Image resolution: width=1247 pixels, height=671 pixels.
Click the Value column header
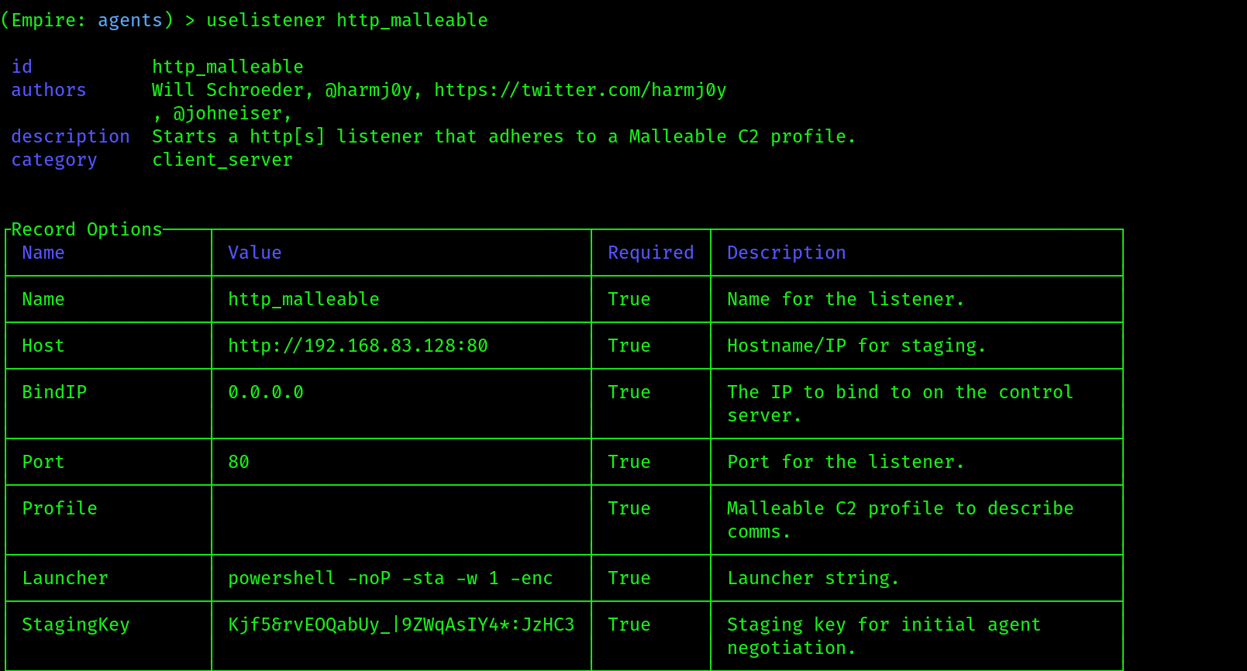pyautogui.click(x=254, y=253)
